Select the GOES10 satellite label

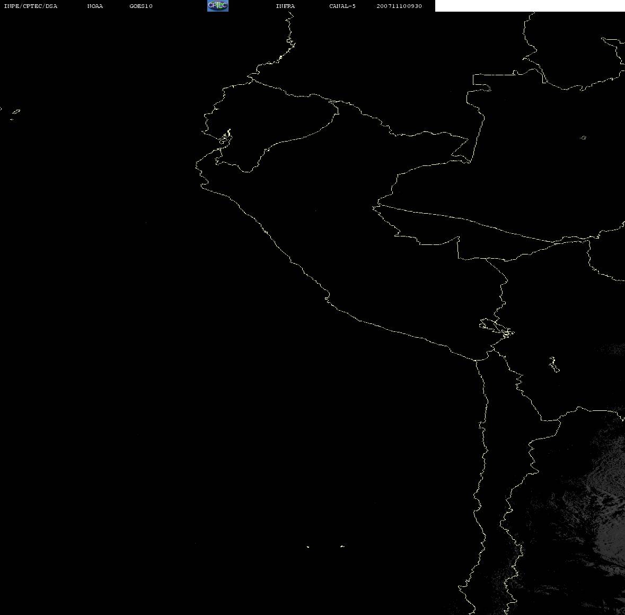(141, 6)
